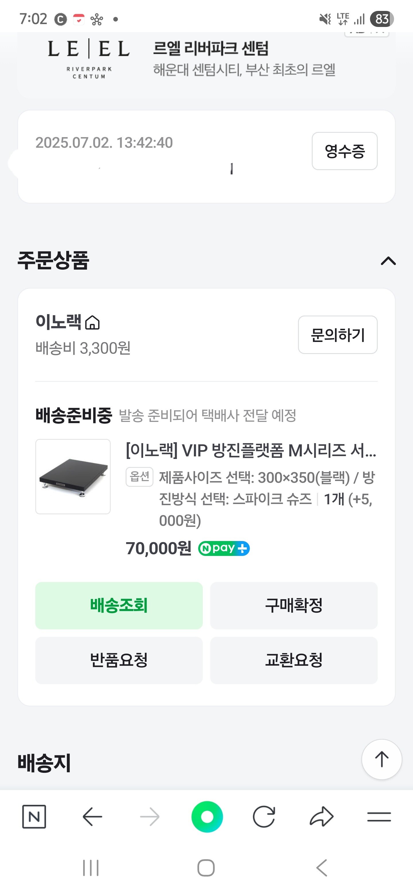Collapse the 주문상품 section
The image size is (413, 895).
[388, 261]
